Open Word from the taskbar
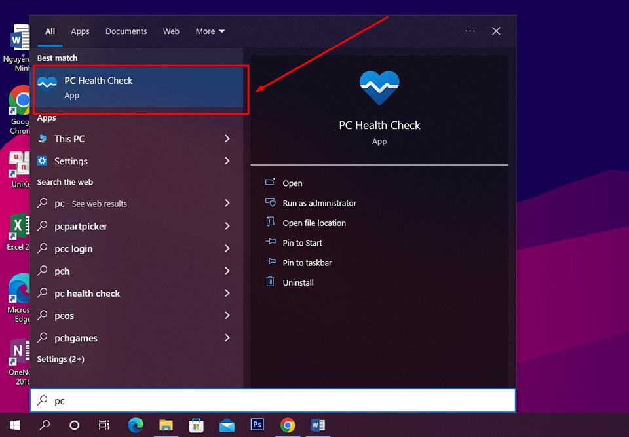This screenshot has width=629, height=437. pos(318,425)
